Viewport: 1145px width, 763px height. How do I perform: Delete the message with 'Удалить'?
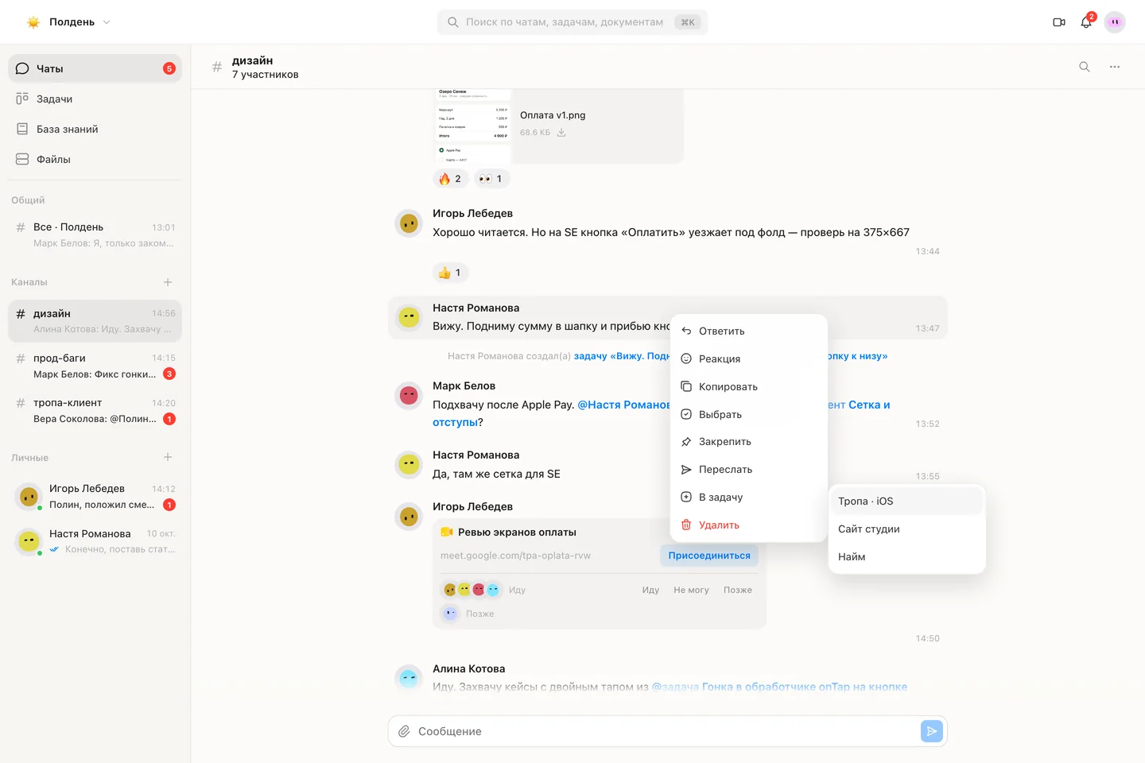(749, 525)
